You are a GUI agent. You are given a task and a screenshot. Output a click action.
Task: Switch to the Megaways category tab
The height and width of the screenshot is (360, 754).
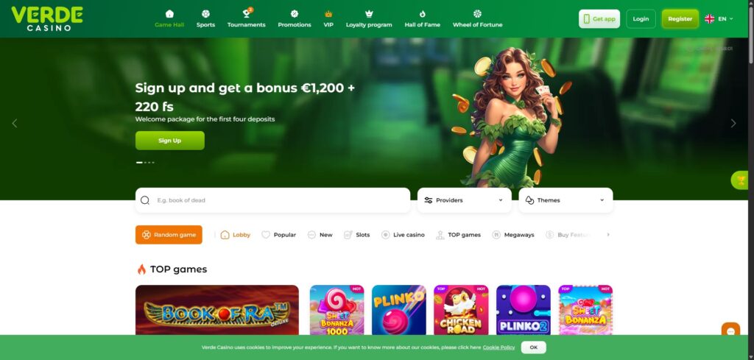click(513, 235)
